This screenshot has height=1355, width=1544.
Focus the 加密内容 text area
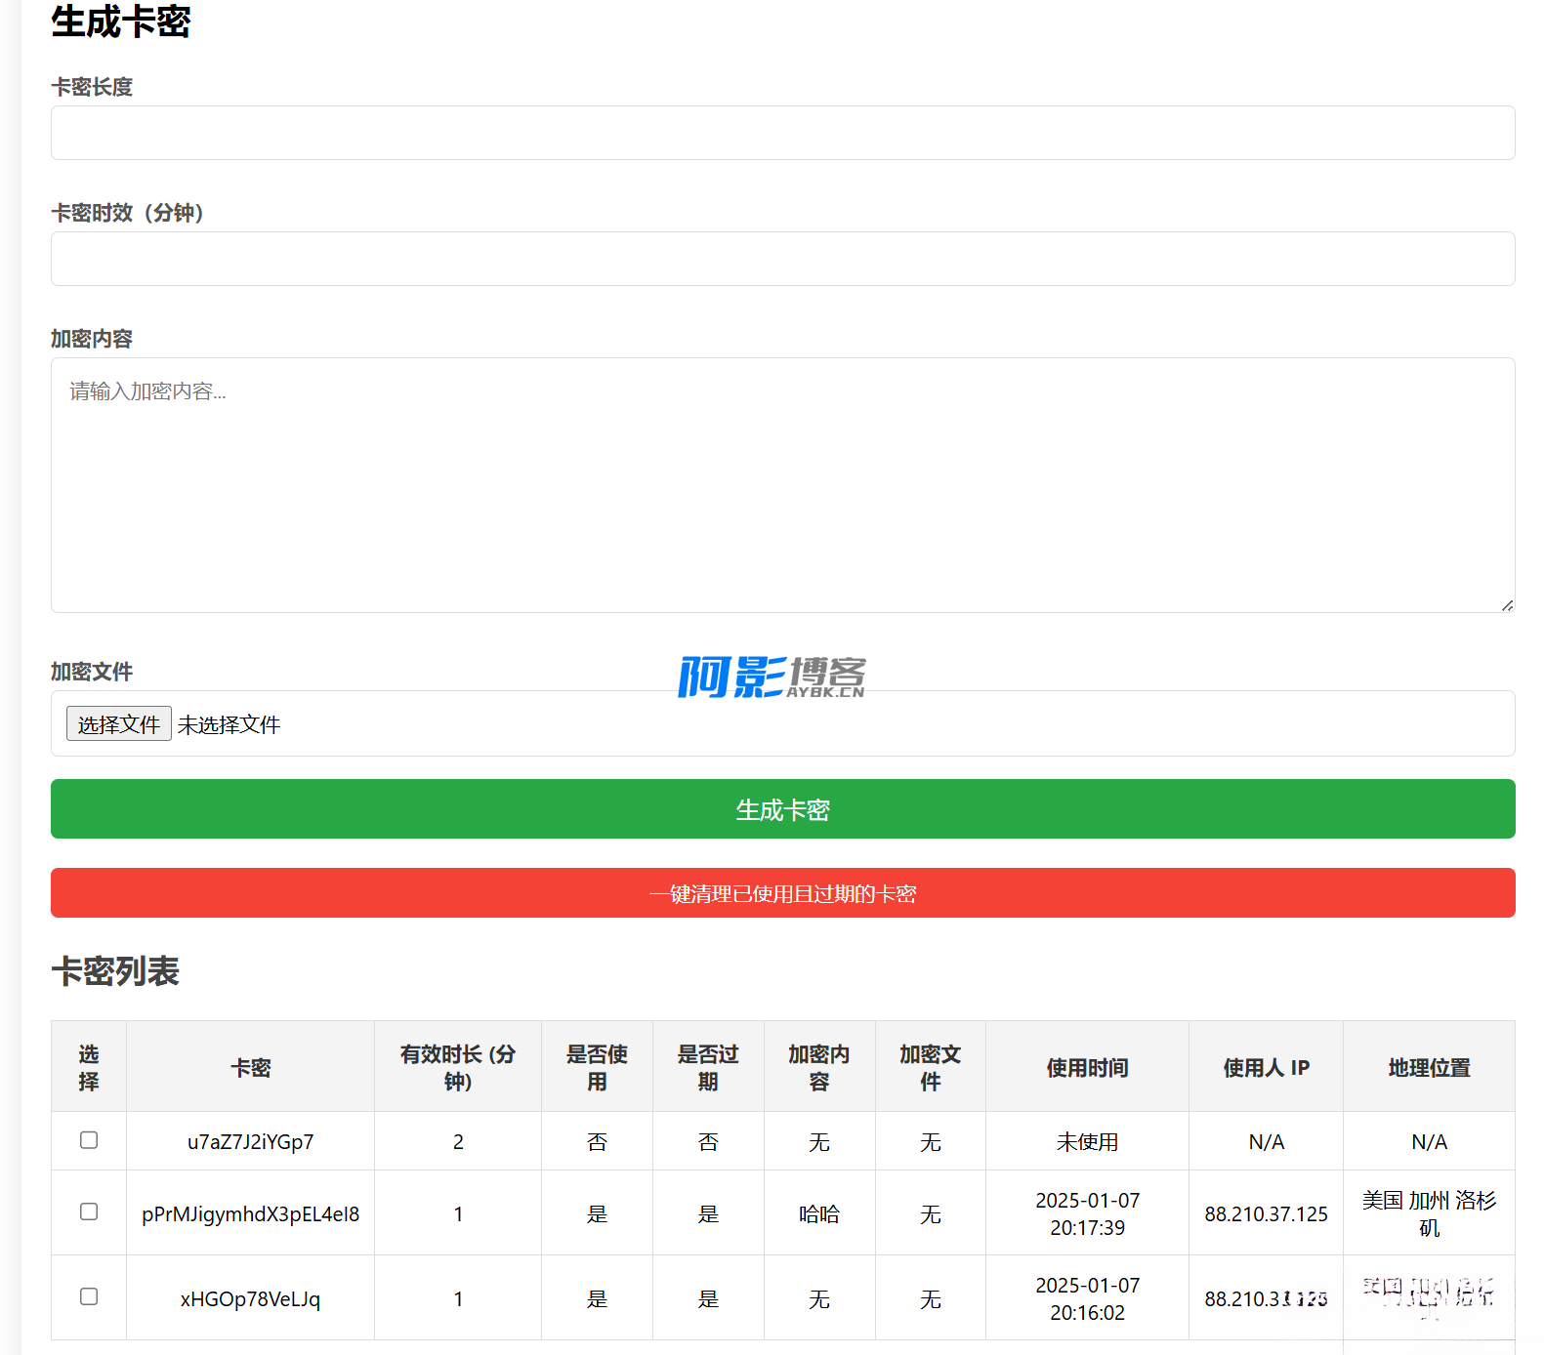(782, 484)
